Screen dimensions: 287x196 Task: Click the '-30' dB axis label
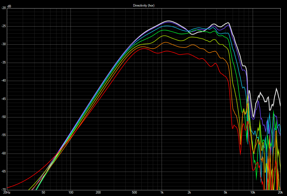pos(4,44)
